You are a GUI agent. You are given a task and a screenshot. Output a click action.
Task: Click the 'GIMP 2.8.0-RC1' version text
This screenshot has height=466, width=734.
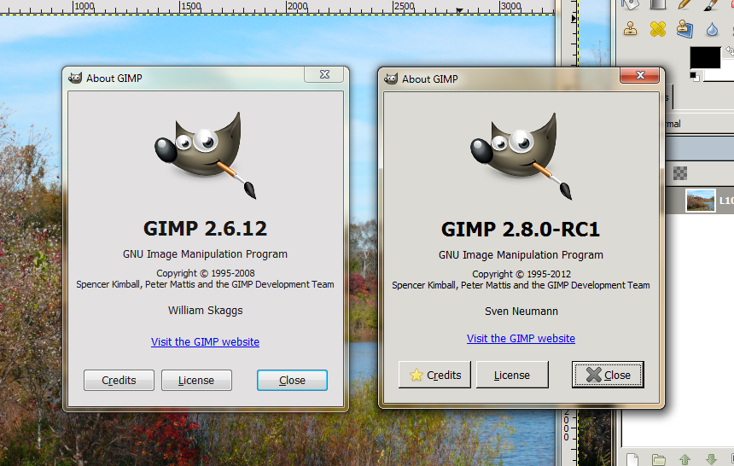pos(521,230)
